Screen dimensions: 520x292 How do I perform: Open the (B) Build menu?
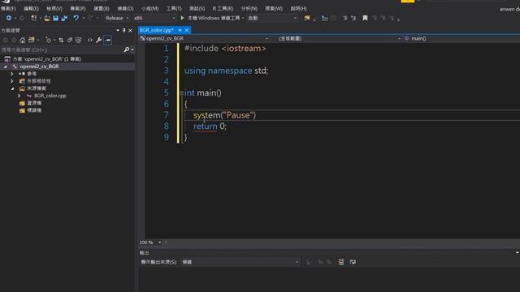point(101,8)
